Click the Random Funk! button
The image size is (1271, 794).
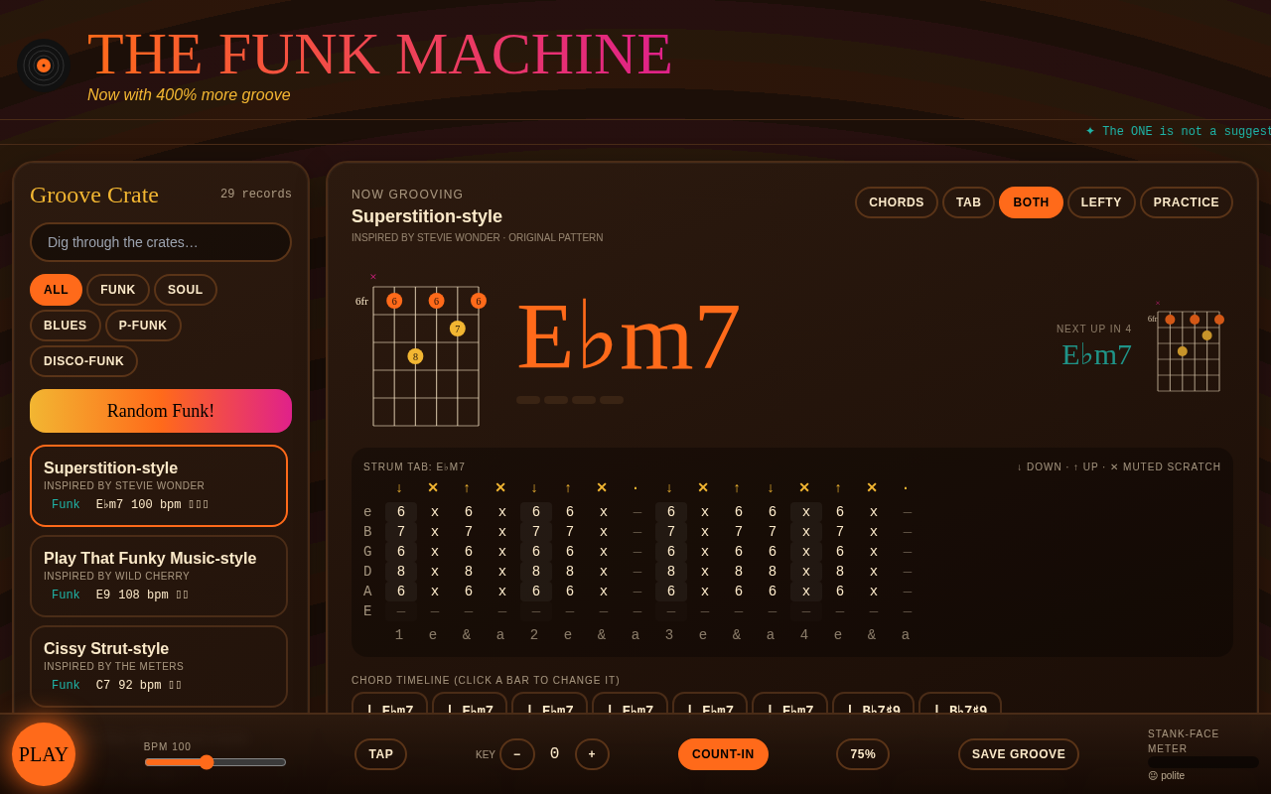coord(161,411)
